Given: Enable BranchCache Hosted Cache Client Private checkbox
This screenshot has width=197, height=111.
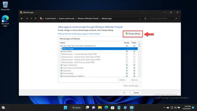Looking at the screenshot, I should pyautogui.click(x=127, y=57).
